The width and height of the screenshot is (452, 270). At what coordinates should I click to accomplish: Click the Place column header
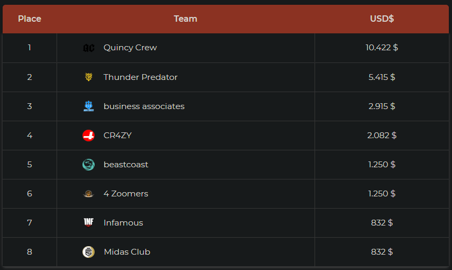[30, 19]
